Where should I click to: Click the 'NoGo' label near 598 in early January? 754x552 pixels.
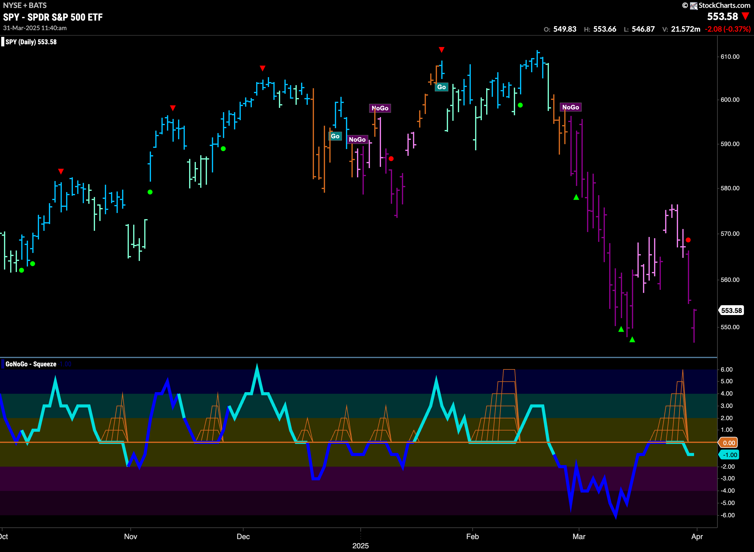pos(380,108)
